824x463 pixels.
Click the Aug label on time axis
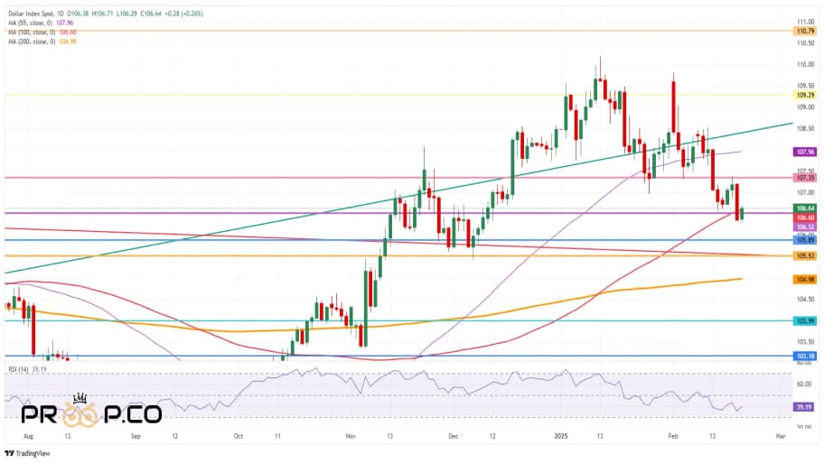28,436
